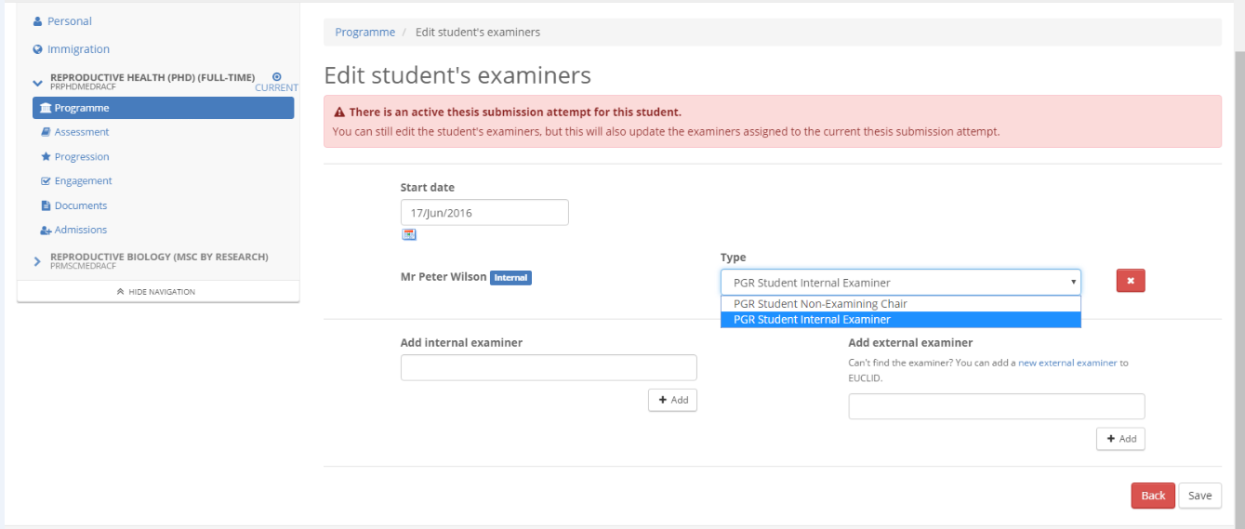1245x529 pixels.
Task: Click Hide Navigation bar
Action: [158, 292]
